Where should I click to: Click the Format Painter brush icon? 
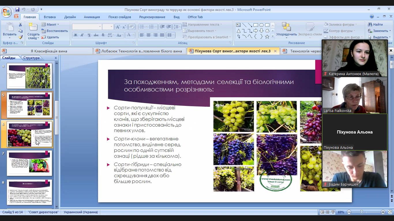point(20,37)
